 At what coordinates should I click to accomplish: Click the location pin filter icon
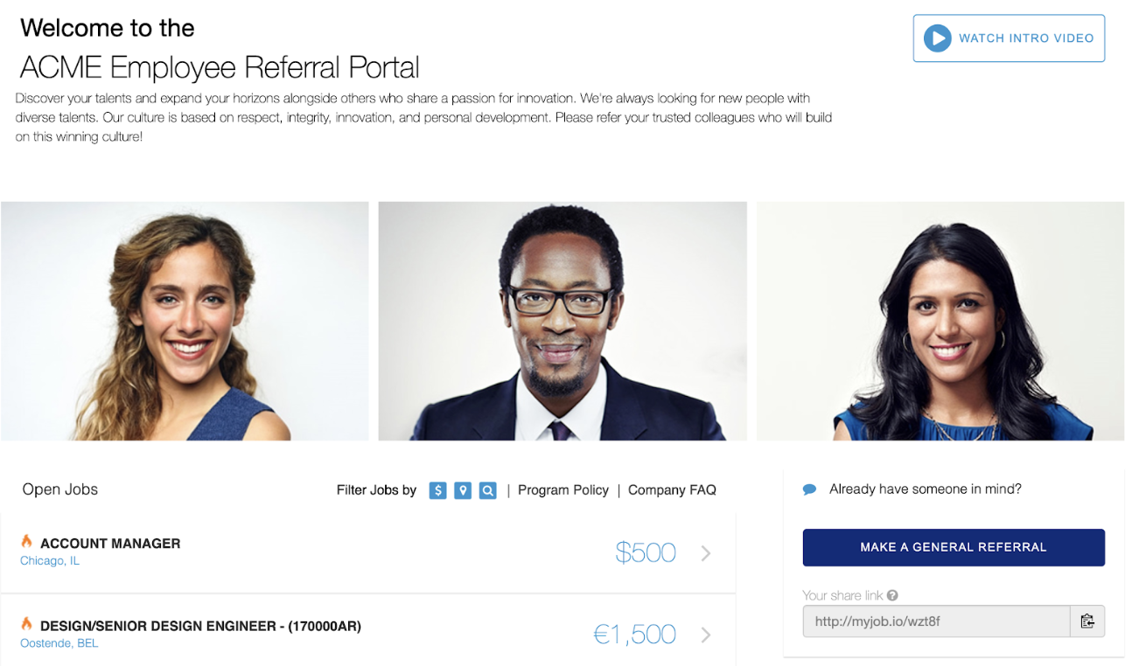pyautogui.click(x=463, y=490)
